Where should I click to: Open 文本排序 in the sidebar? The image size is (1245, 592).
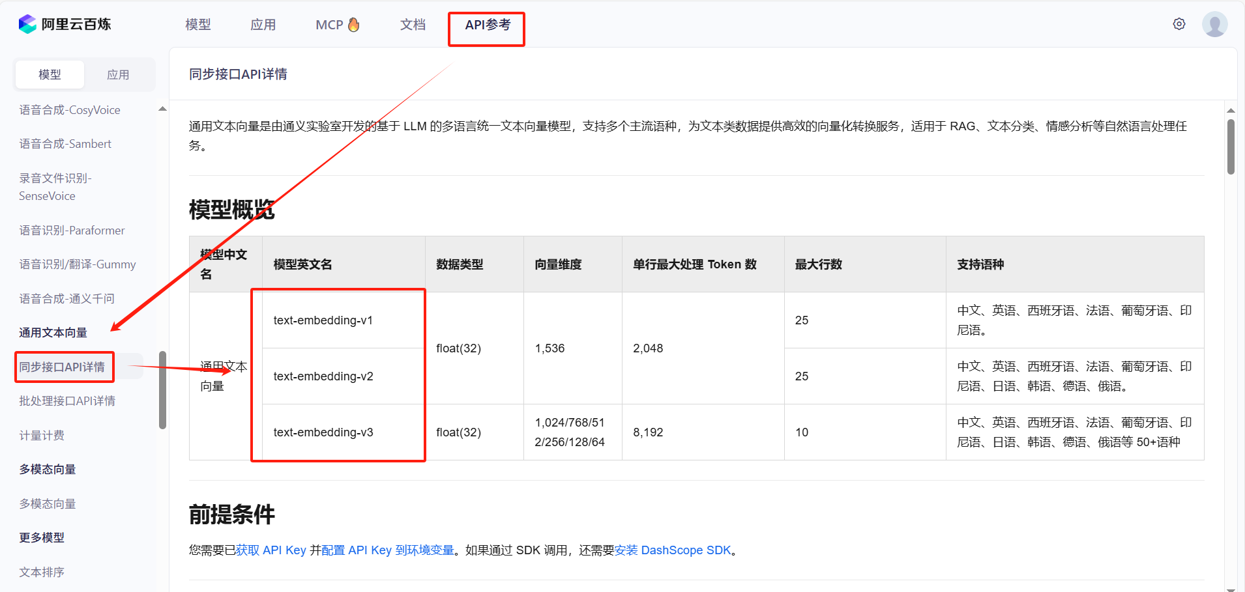[42, 572]
